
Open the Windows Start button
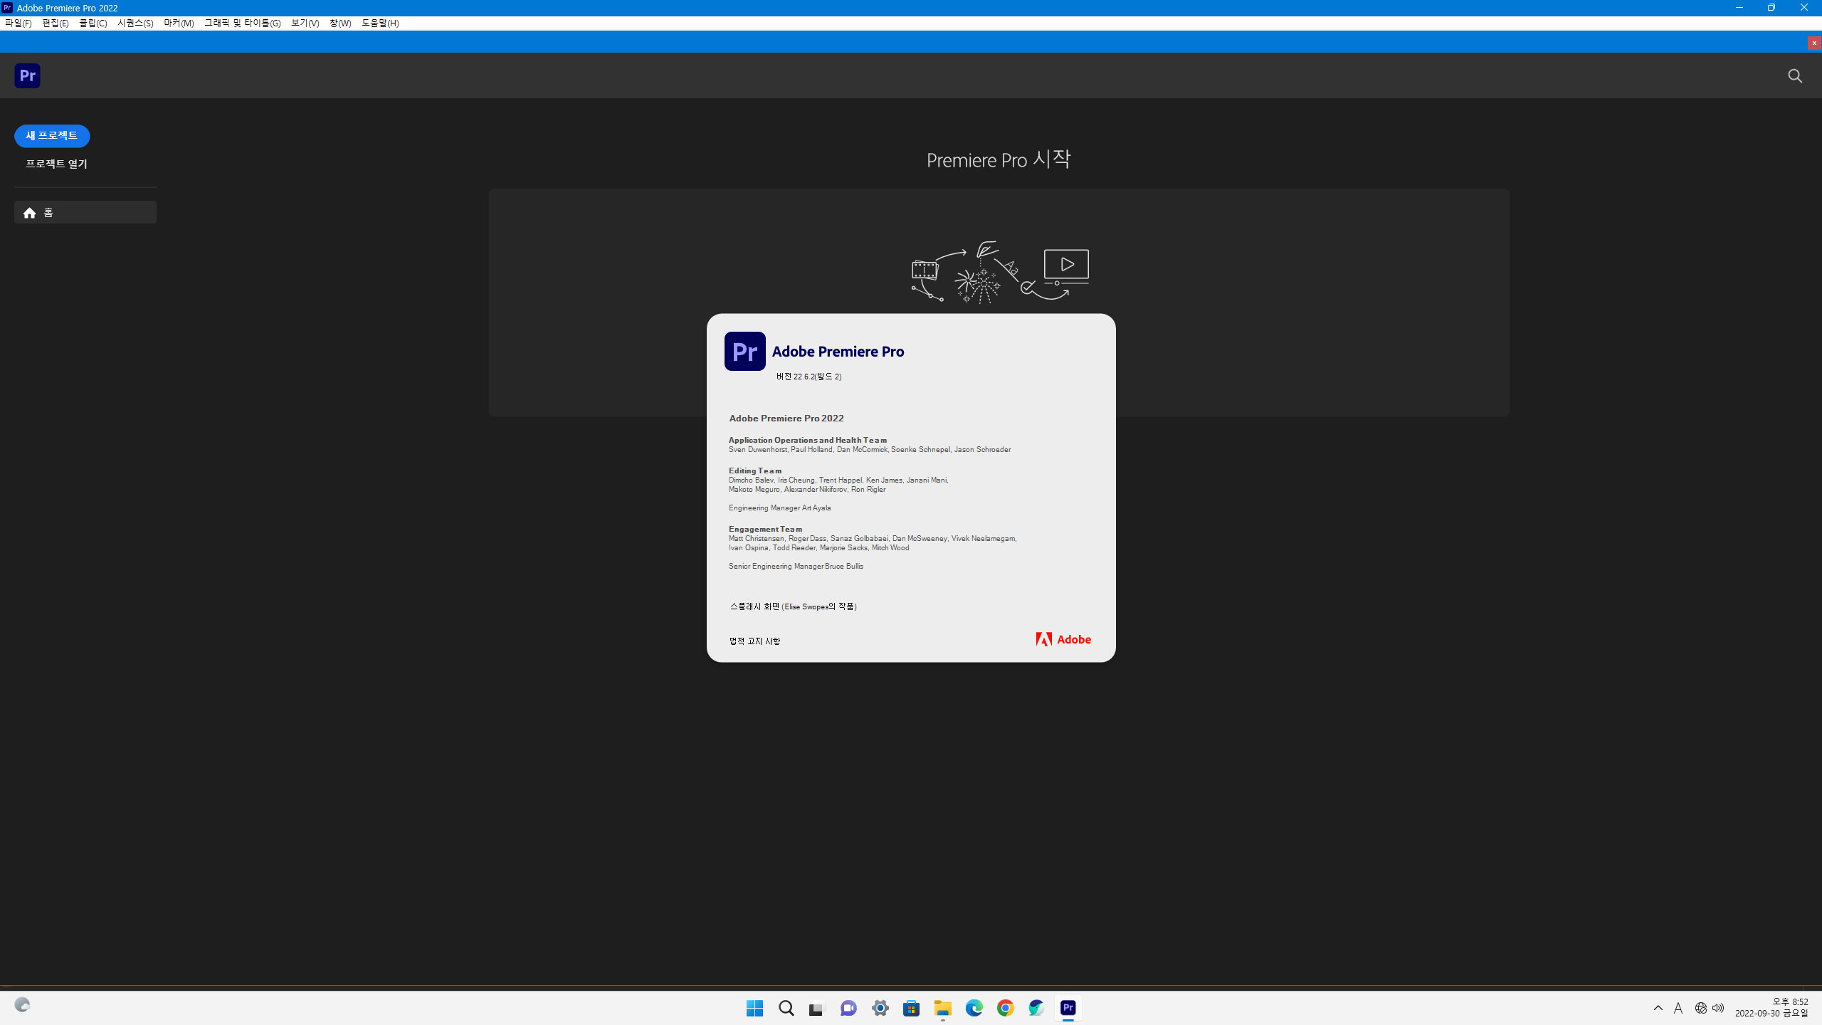(754, 1008)
